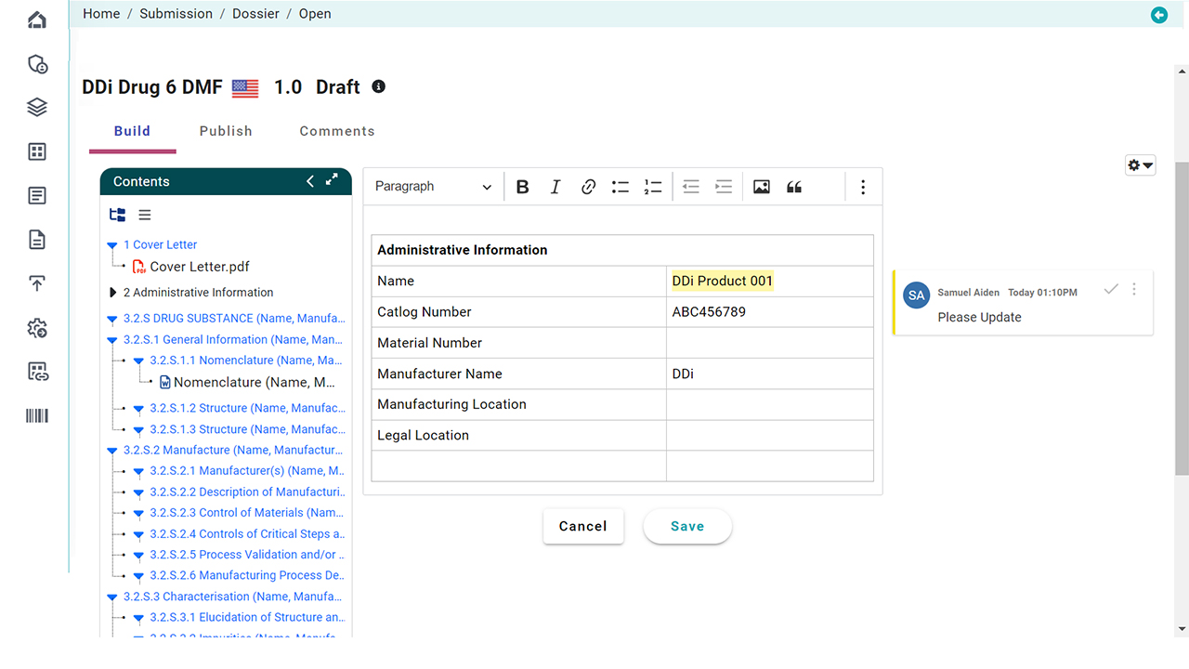
Task: Insert a block quote
Action: pyautogui.click(x=794, y=187)
